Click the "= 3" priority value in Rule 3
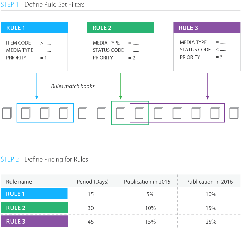Image resolution: width=244 pixels, height=232 pixels. [219, 57]
